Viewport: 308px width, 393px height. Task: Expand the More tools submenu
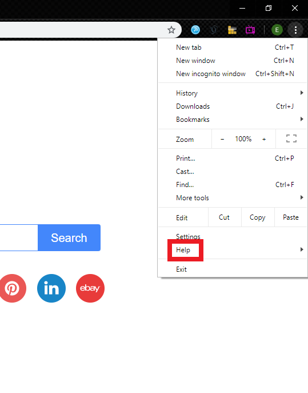click(x=233, y=198)
